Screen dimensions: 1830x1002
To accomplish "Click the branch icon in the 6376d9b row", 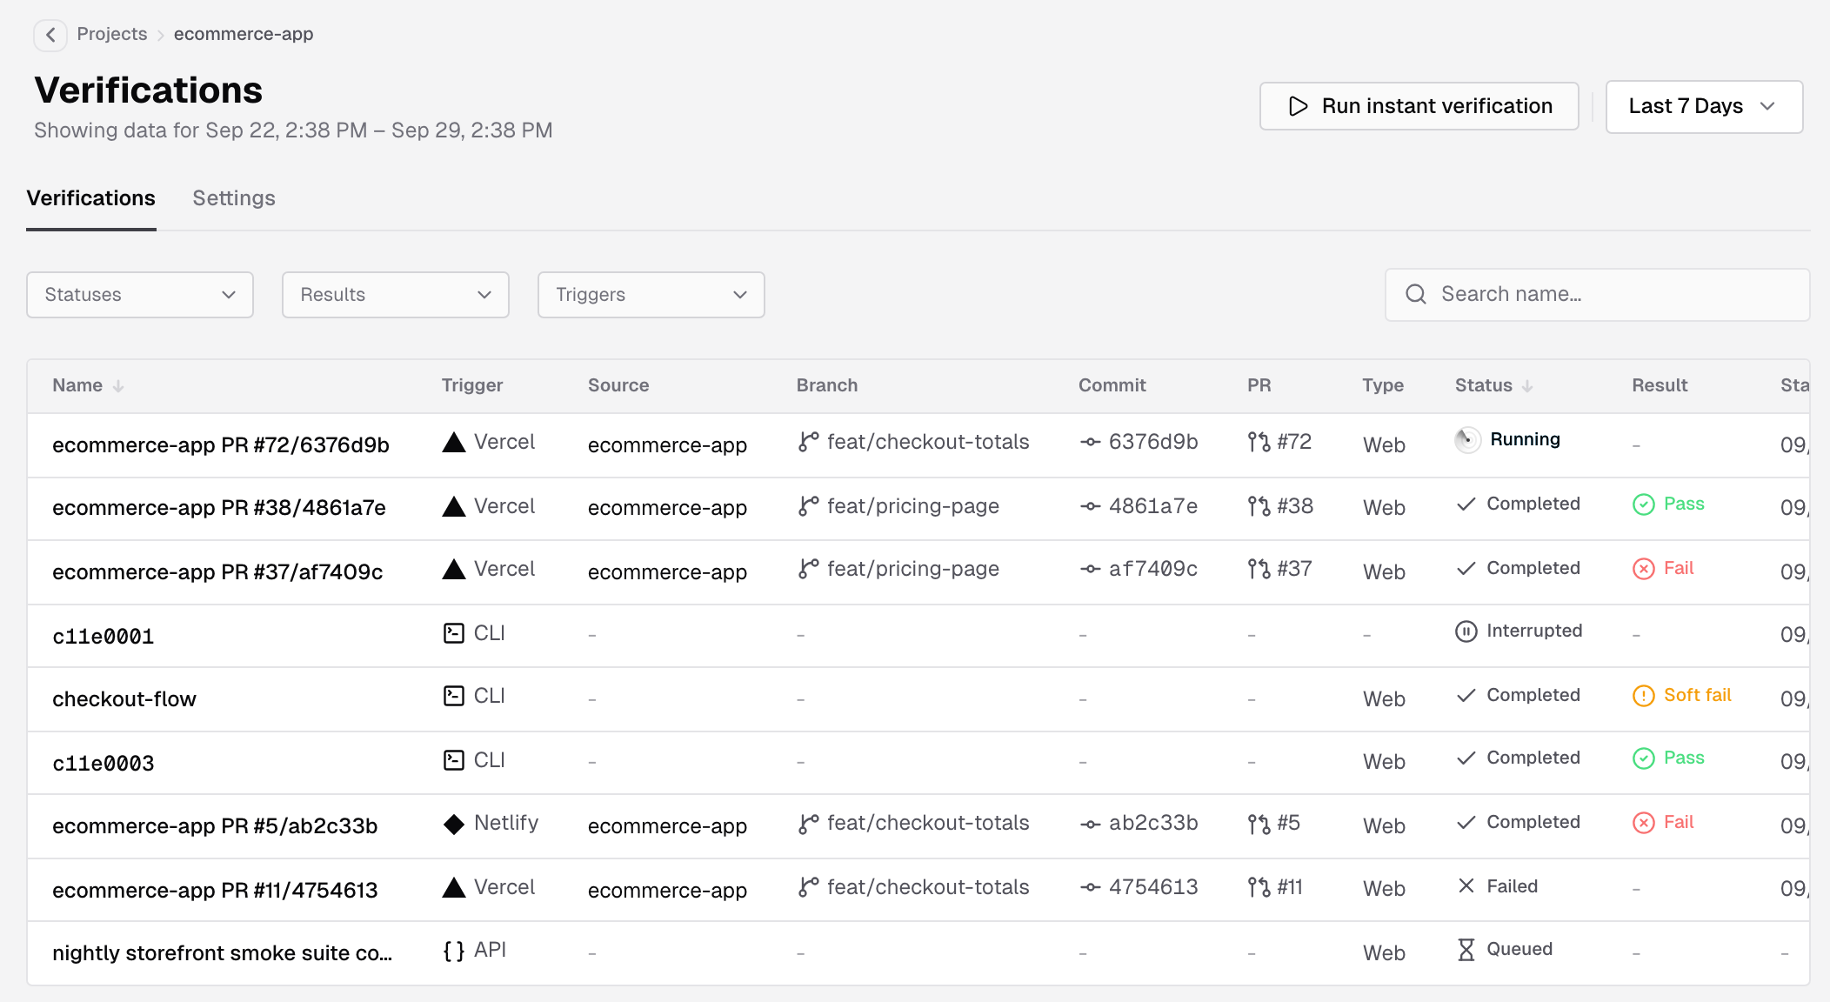I will pos(809,442).
